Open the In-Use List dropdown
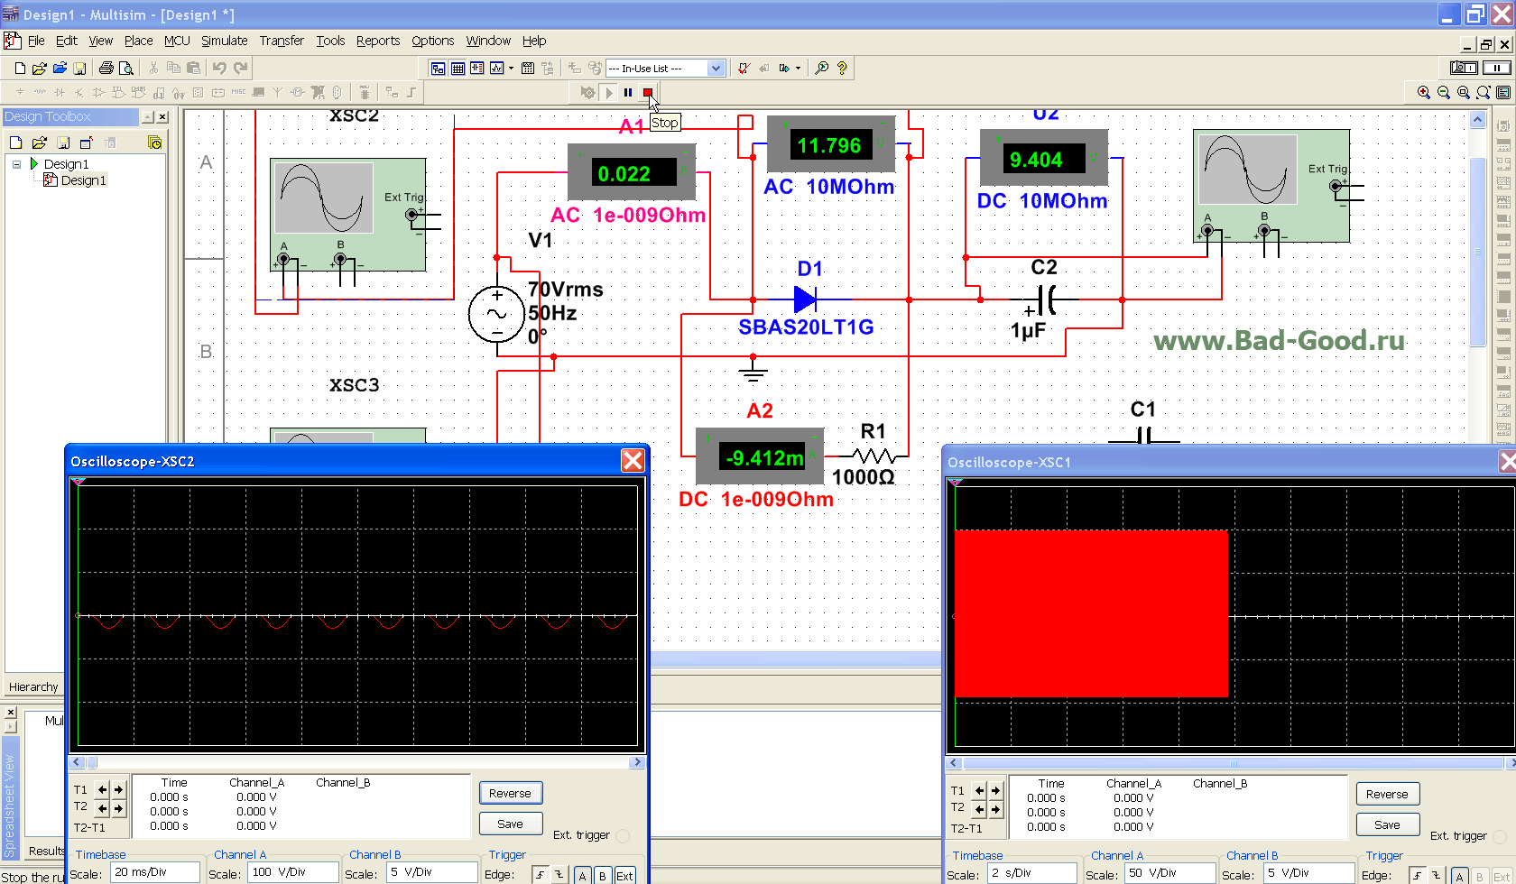This screenshot has width=1516, height=884. [x=716, y=69]
